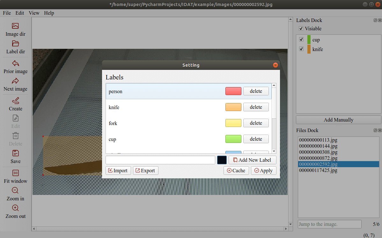This screenshot has height=238, width=382.
Task: Uncheck the knife label visibility
Action: coord(301,49)
